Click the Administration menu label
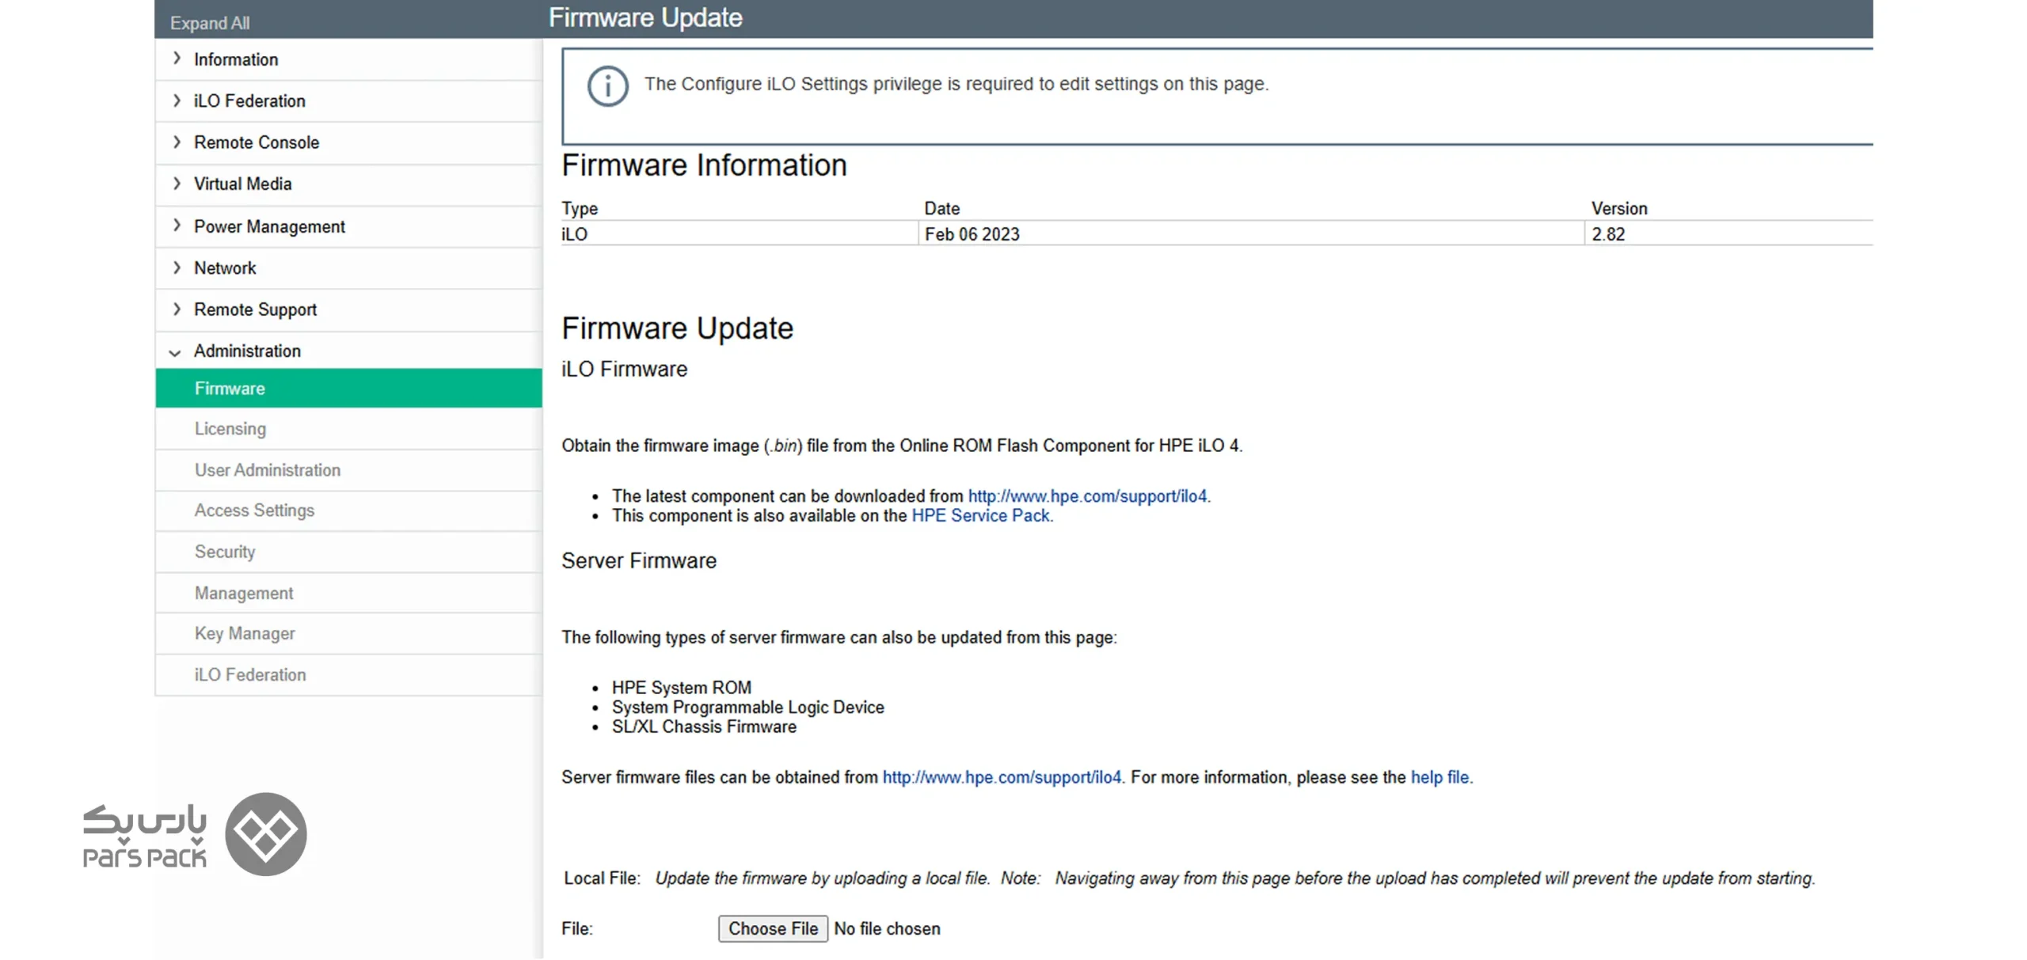 pyautogui.click(x=247, y=351)
